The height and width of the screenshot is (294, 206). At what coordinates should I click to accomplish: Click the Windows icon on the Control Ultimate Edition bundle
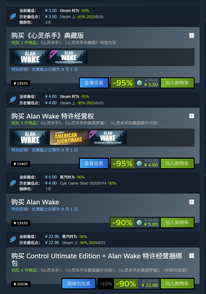(x=191, y=256)
